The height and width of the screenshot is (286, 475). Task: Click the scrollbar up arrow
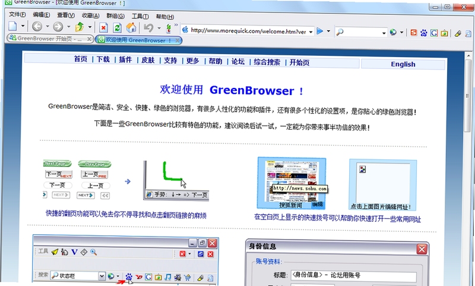(x=469, y=56)
